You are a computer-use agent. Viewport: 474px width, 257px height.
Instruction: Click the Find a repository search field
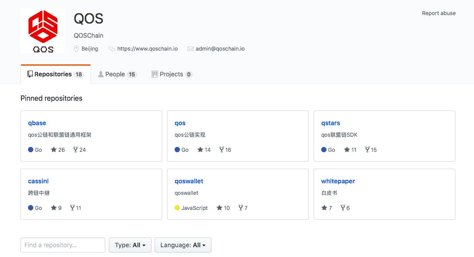tap(63, 245)
